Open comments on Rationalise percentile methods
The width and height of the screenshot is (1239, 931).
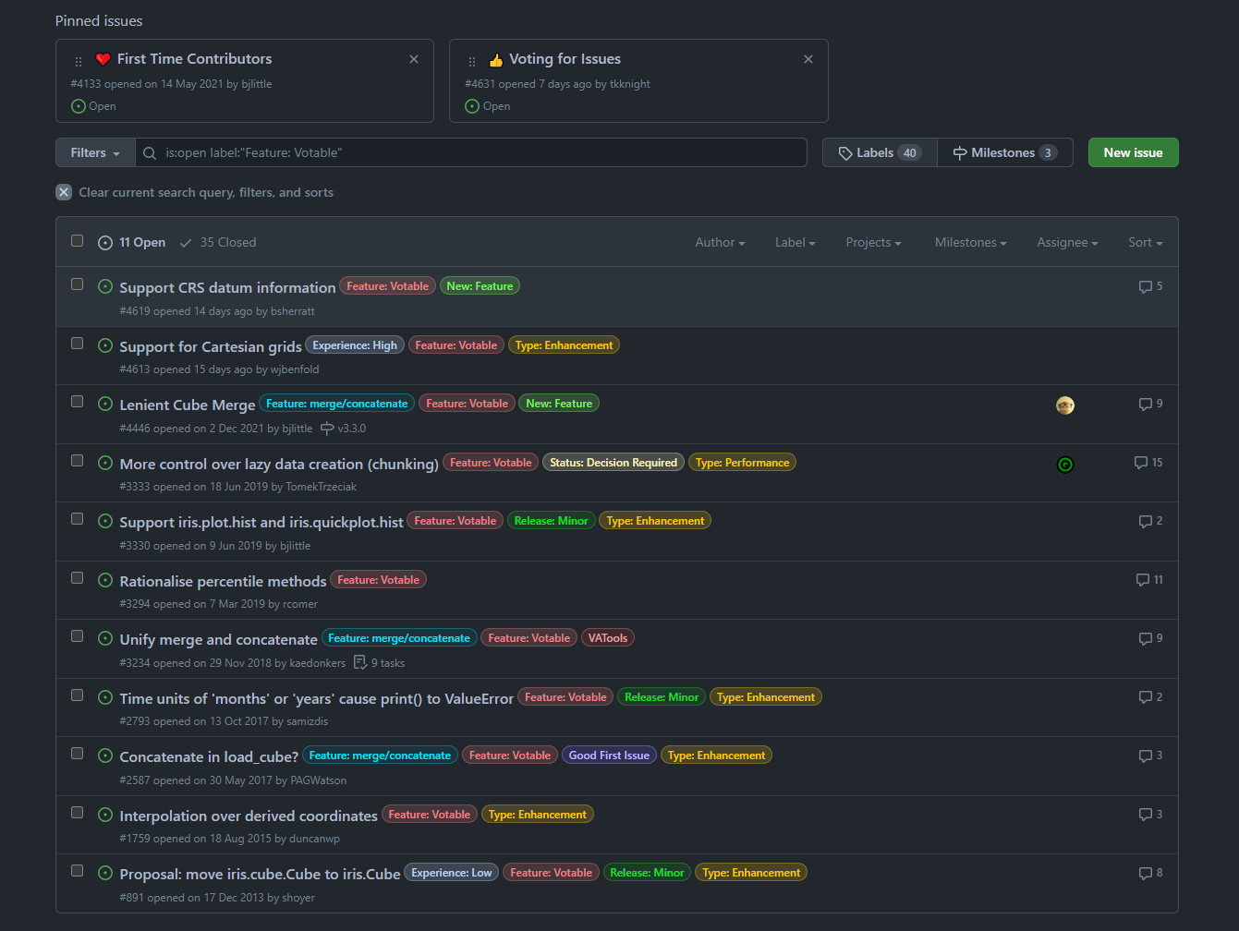(x=1149, y=580)
